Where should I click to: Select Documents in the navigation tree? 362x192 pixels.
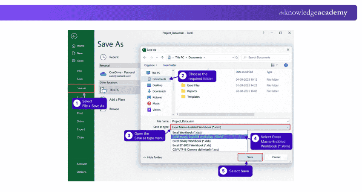157,79
